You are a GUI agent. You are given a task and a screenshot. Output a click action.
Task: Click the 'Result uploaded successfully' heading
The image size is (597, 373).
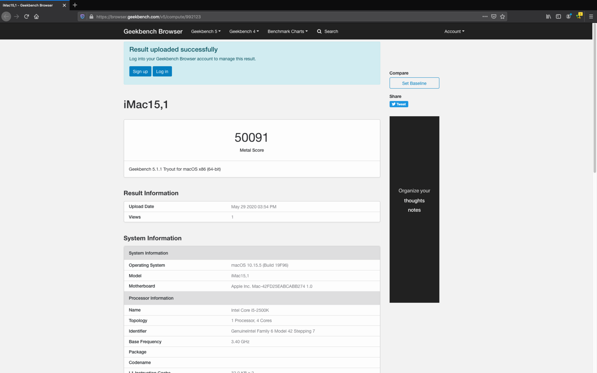(x=173, y=49)
